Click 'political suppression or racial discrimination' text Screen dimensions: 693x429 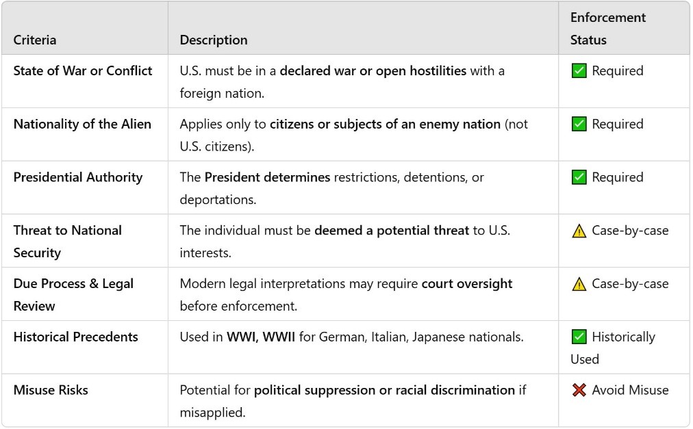385,390
